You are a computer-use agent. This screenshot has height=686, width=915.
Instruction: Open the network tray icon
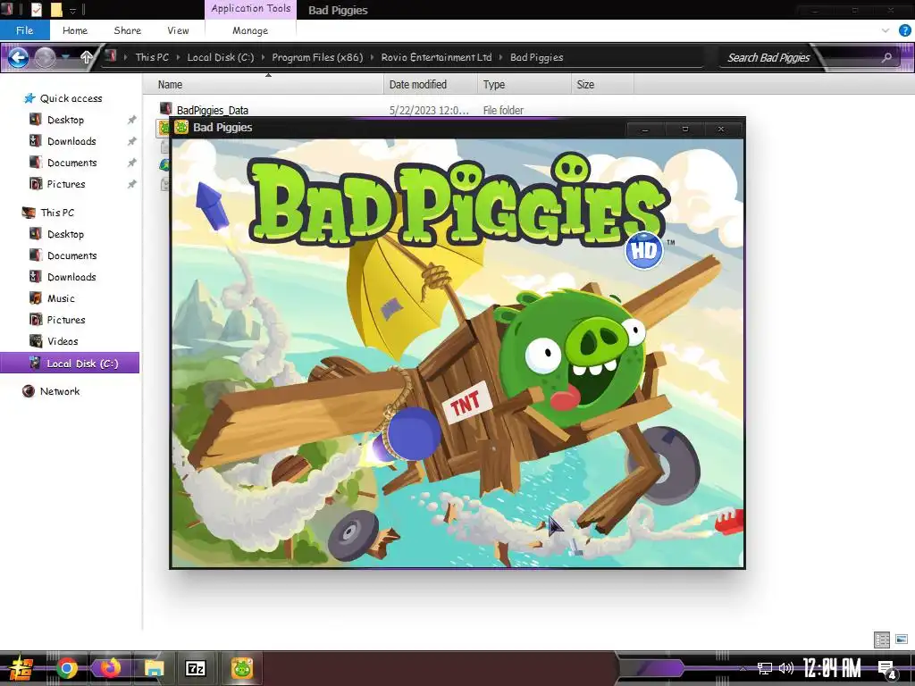[x=765, y=668]
